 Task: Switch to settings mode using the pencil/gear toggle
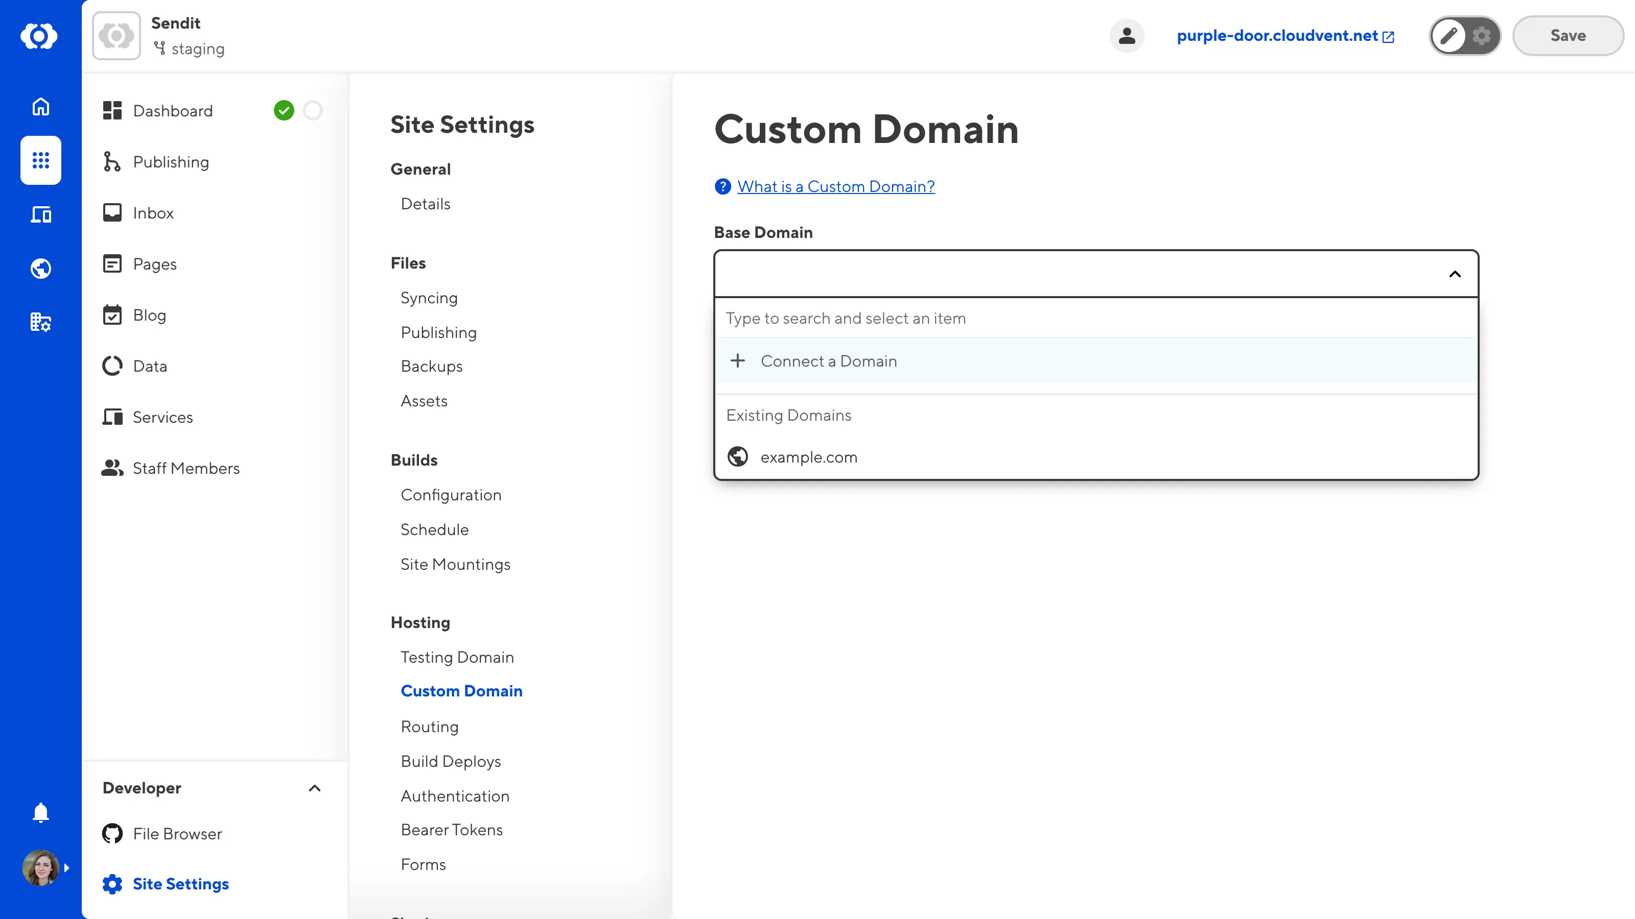[1482, 36]
